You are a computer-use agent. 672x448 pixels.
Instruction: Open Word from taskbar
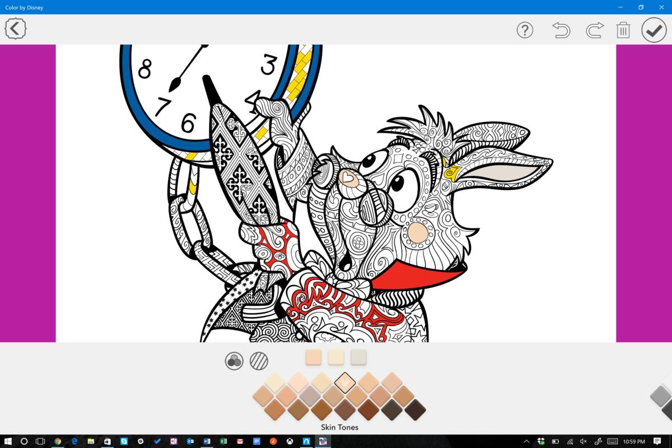click(x=207, y=441)
